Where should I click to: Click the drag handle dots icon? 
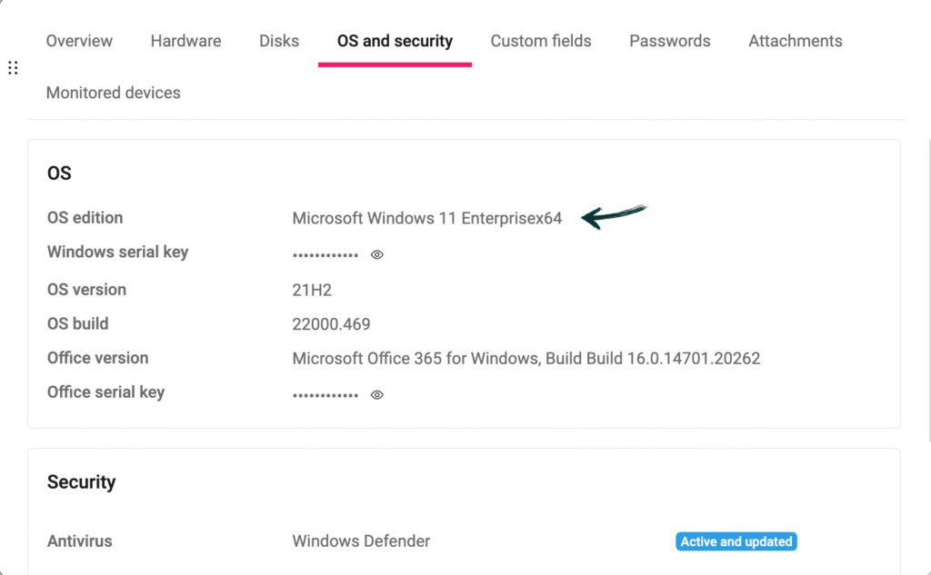pos(13,67)
